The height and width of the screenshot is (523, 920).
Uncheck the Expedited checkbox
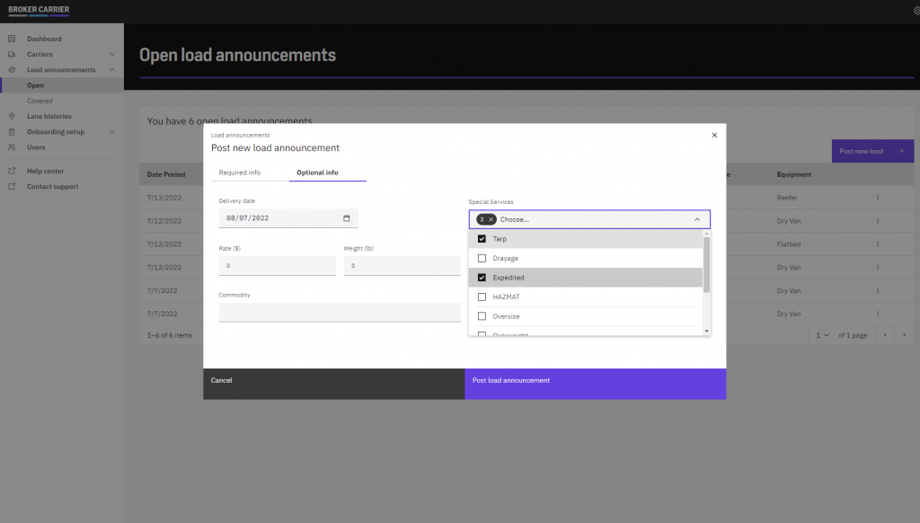click(482, 278)
